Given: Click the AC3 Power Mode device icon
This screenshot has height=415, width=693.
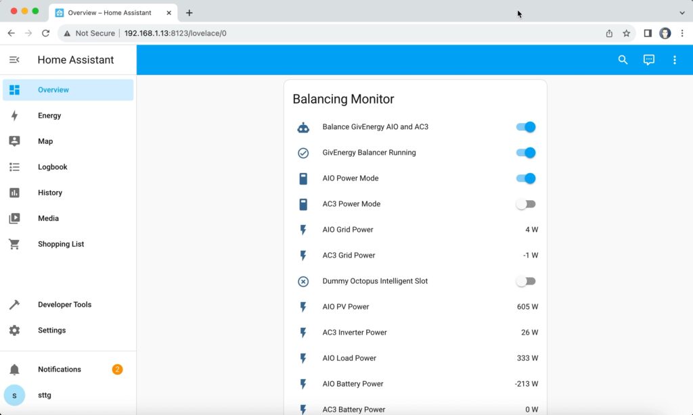Looking at the screenshot, I should 303,204.
